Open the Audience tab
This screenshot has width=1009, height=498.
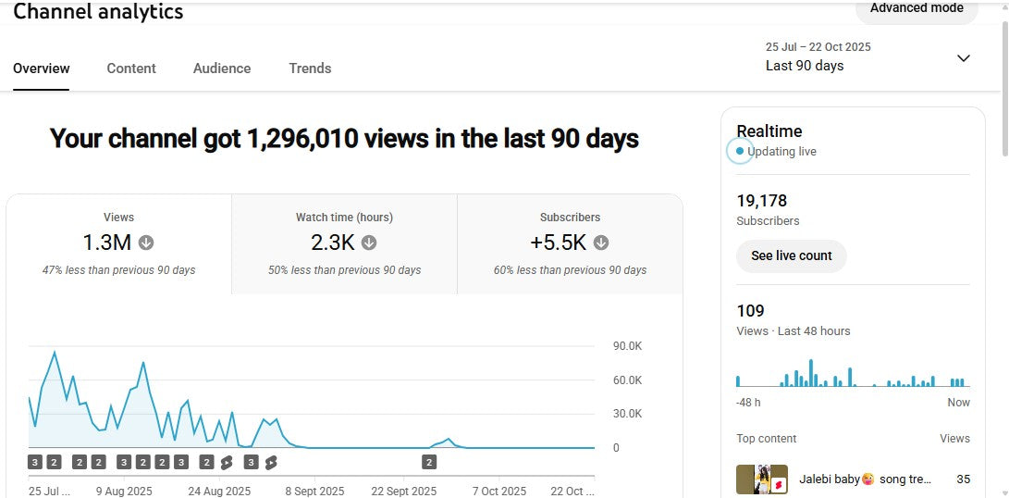(x=222, y=68)
